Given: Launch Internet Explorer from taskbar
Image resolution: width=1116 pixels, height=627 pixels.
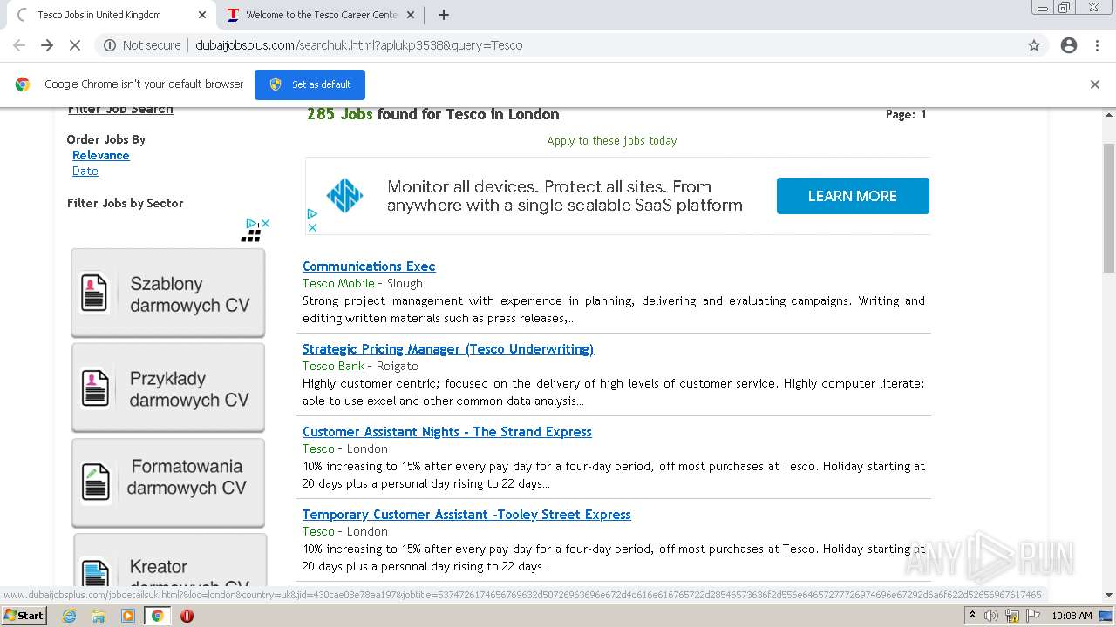Looking at the screenshot, I should tap(70, 616).
